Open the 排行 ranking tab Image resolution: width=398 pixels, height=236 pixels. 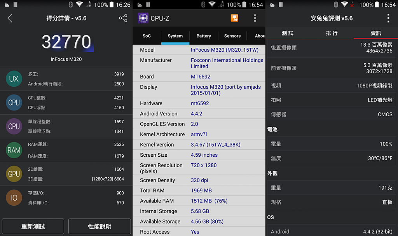tap(332, 33)
